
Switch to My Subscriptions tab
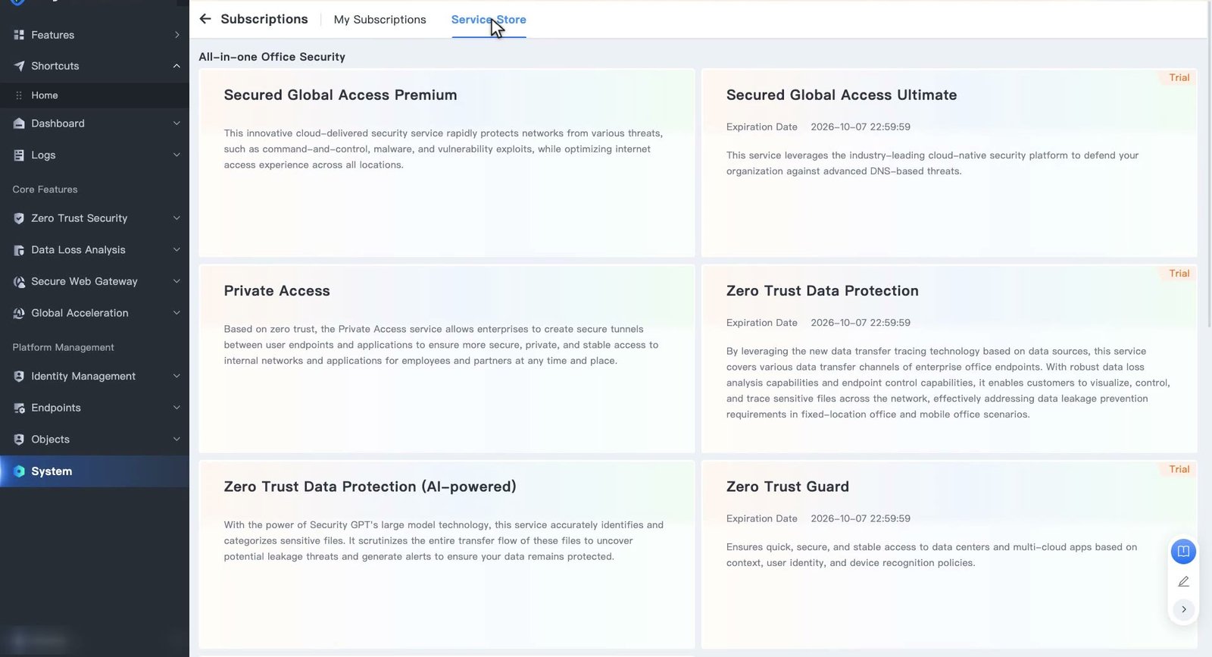click(380, 20)
